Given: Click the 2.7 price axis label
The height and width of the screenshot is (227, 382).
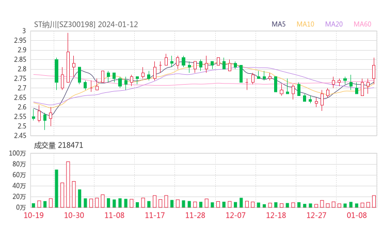Looking at the screenshot, I should click(22, 88).
